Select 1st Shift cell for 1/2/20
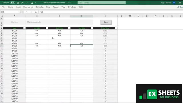The width and height of the screenshot is (183, 103). click(x=37, y=33)
